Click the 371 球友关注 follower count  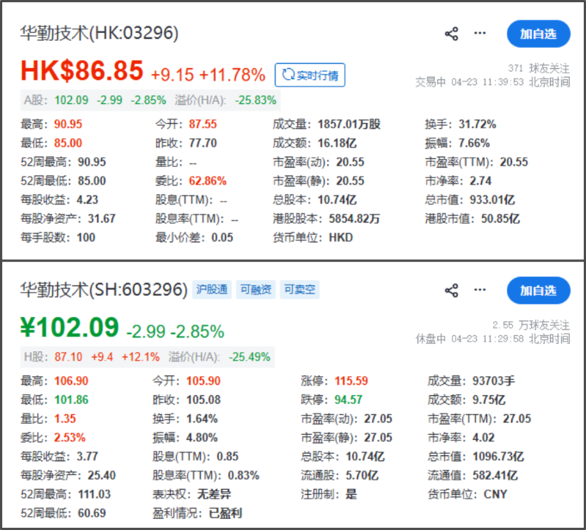(x=538, y=68)
